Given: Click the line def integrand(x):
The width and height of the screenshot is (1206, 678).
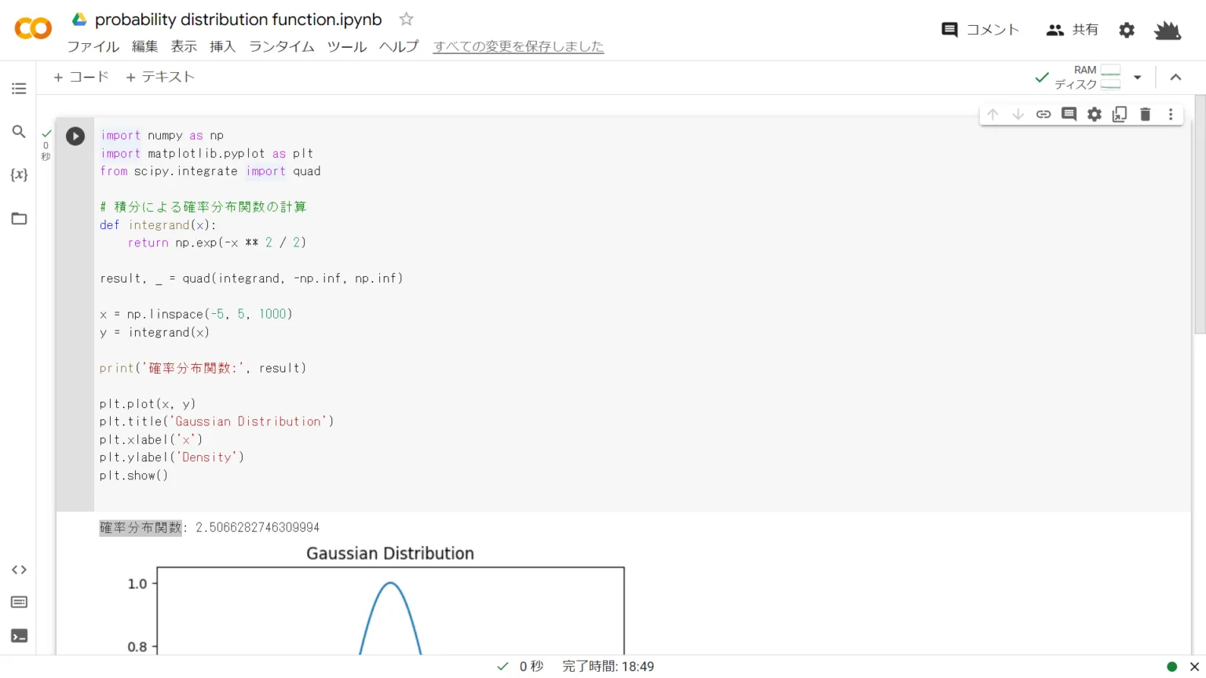Looking at the screenshot, I should coord(158,225).
